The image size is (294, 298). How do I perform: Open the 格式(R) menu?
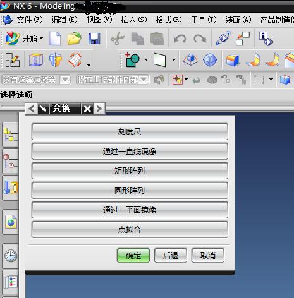[x=169, y=20]
